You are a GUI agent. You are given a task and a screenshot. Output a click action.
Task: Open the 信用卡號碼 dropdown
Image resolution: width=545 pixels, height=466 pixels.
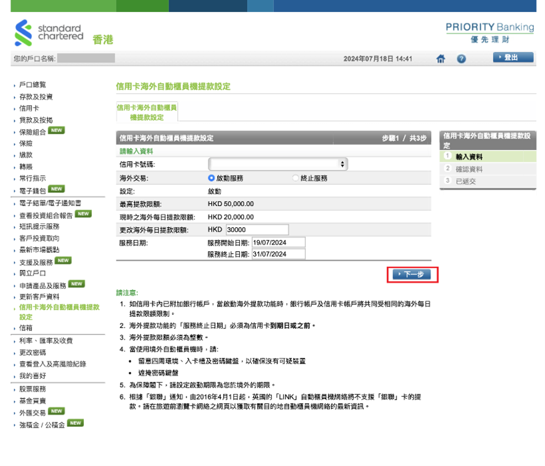tap(278, 164)
